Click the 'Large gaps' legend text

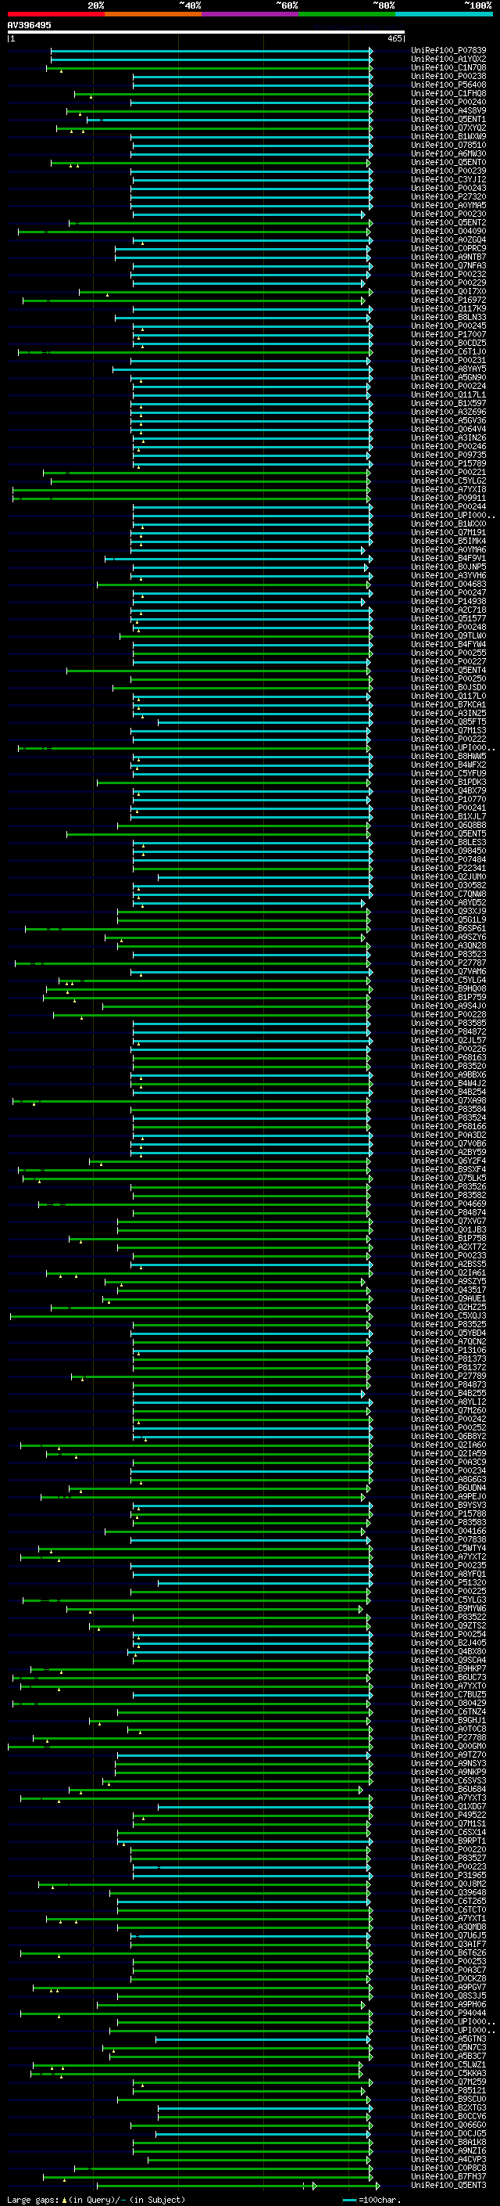33,2201
